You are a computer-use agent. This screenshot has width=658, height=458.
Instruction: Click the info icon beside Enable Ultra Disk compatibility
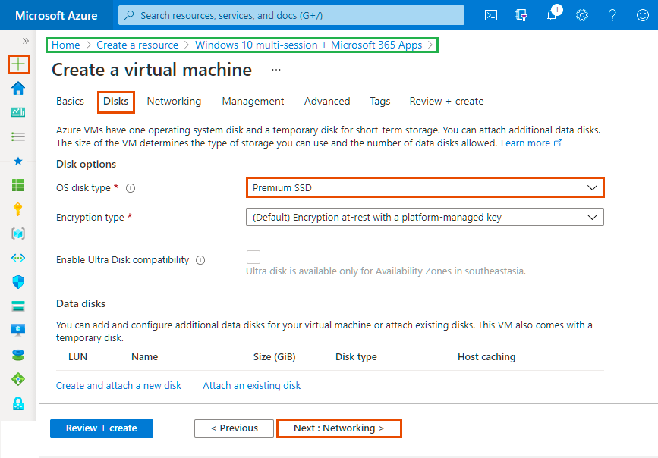[200, 260]
